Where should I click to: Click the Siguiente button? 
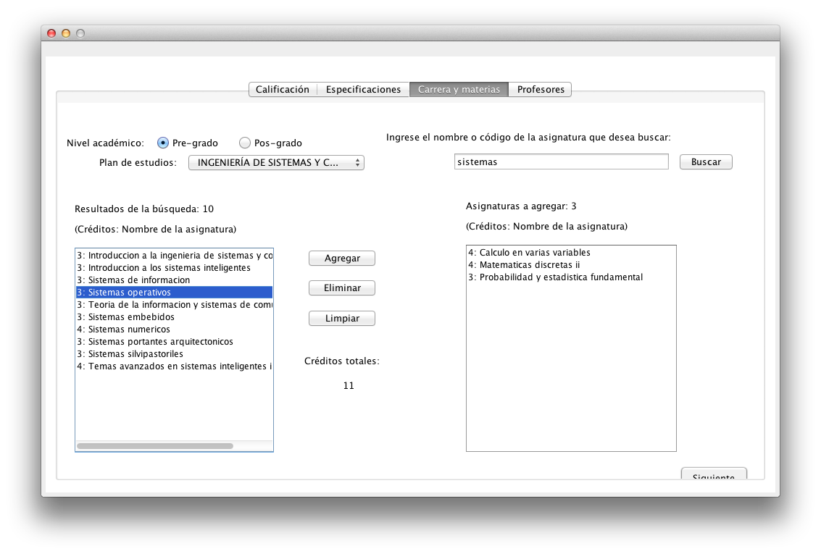tap(714, 474)
